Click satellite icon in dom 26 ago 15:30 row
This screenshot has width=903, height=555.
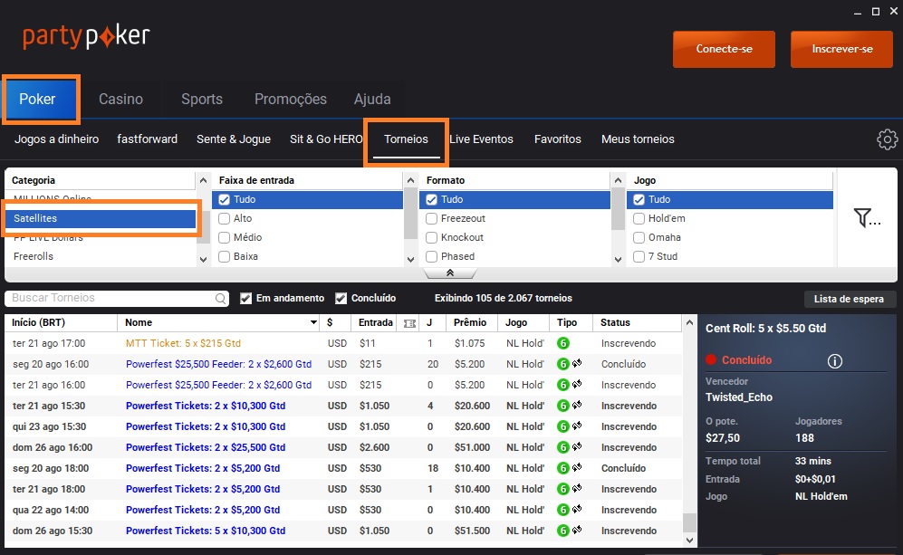[x=576, y=530]
